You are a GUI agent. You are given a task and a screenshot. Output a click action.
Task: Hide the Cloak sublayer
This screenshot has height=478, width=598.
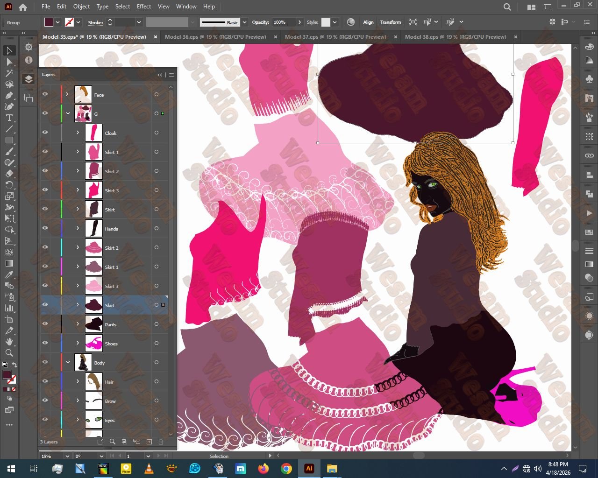tap(45, 133)
